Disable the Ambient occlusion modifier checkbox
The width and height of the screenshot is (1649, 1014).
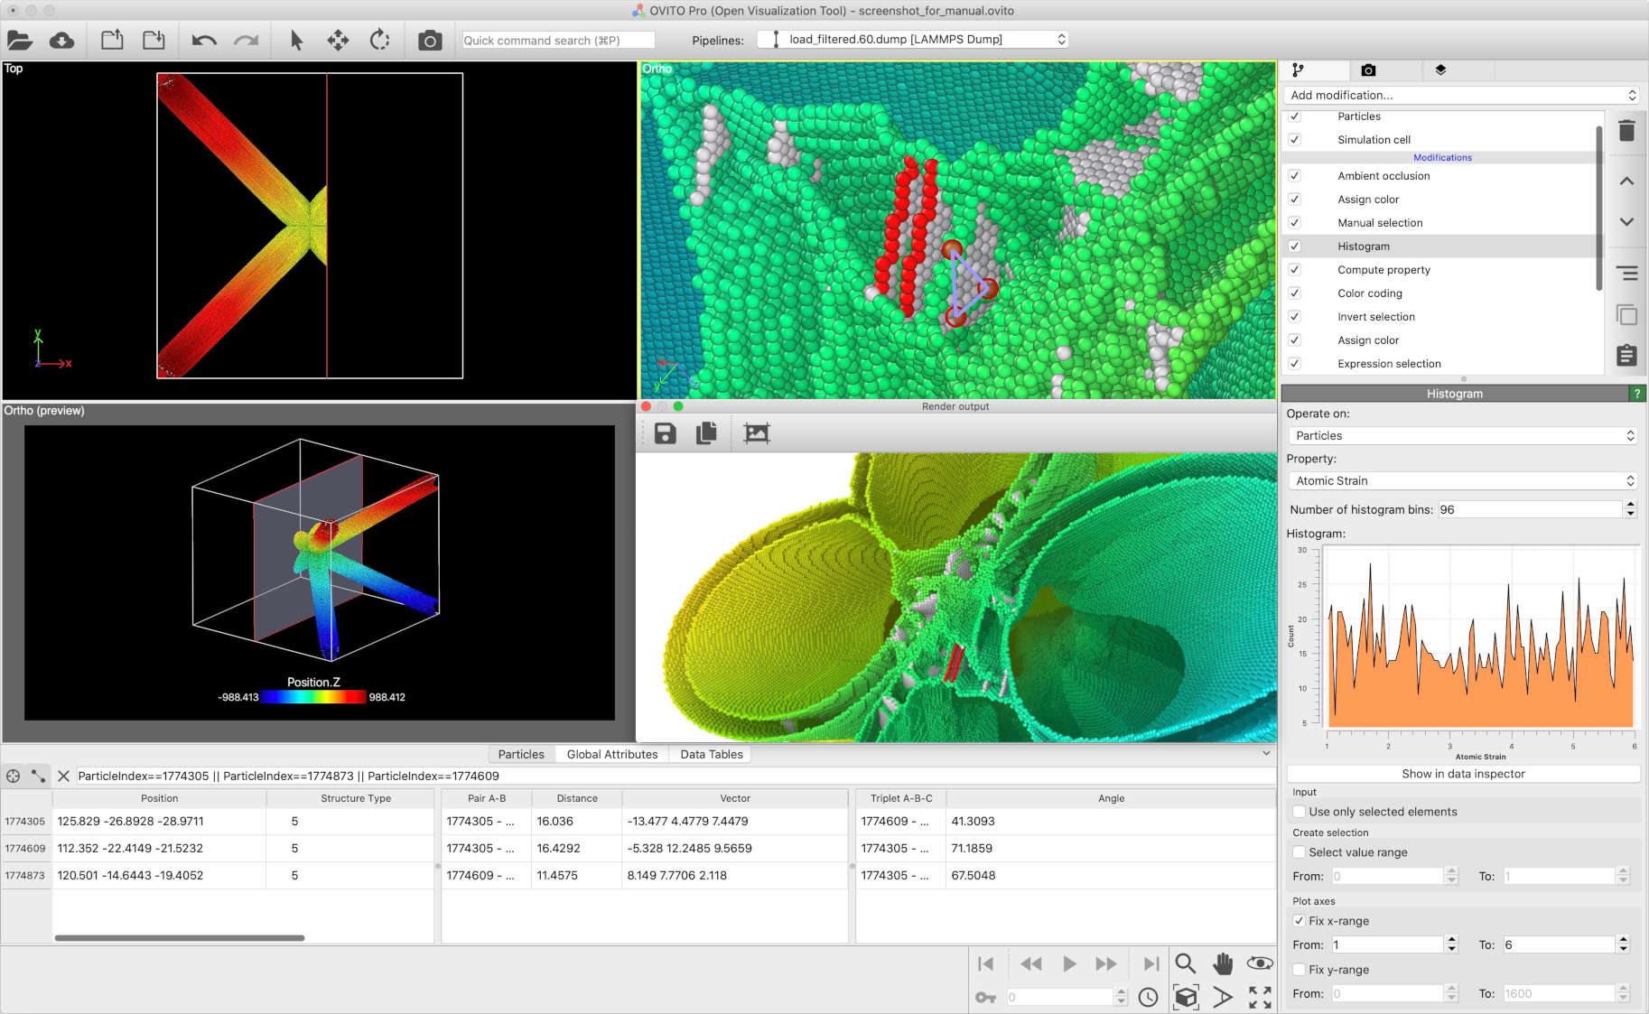click(1294, 176)
